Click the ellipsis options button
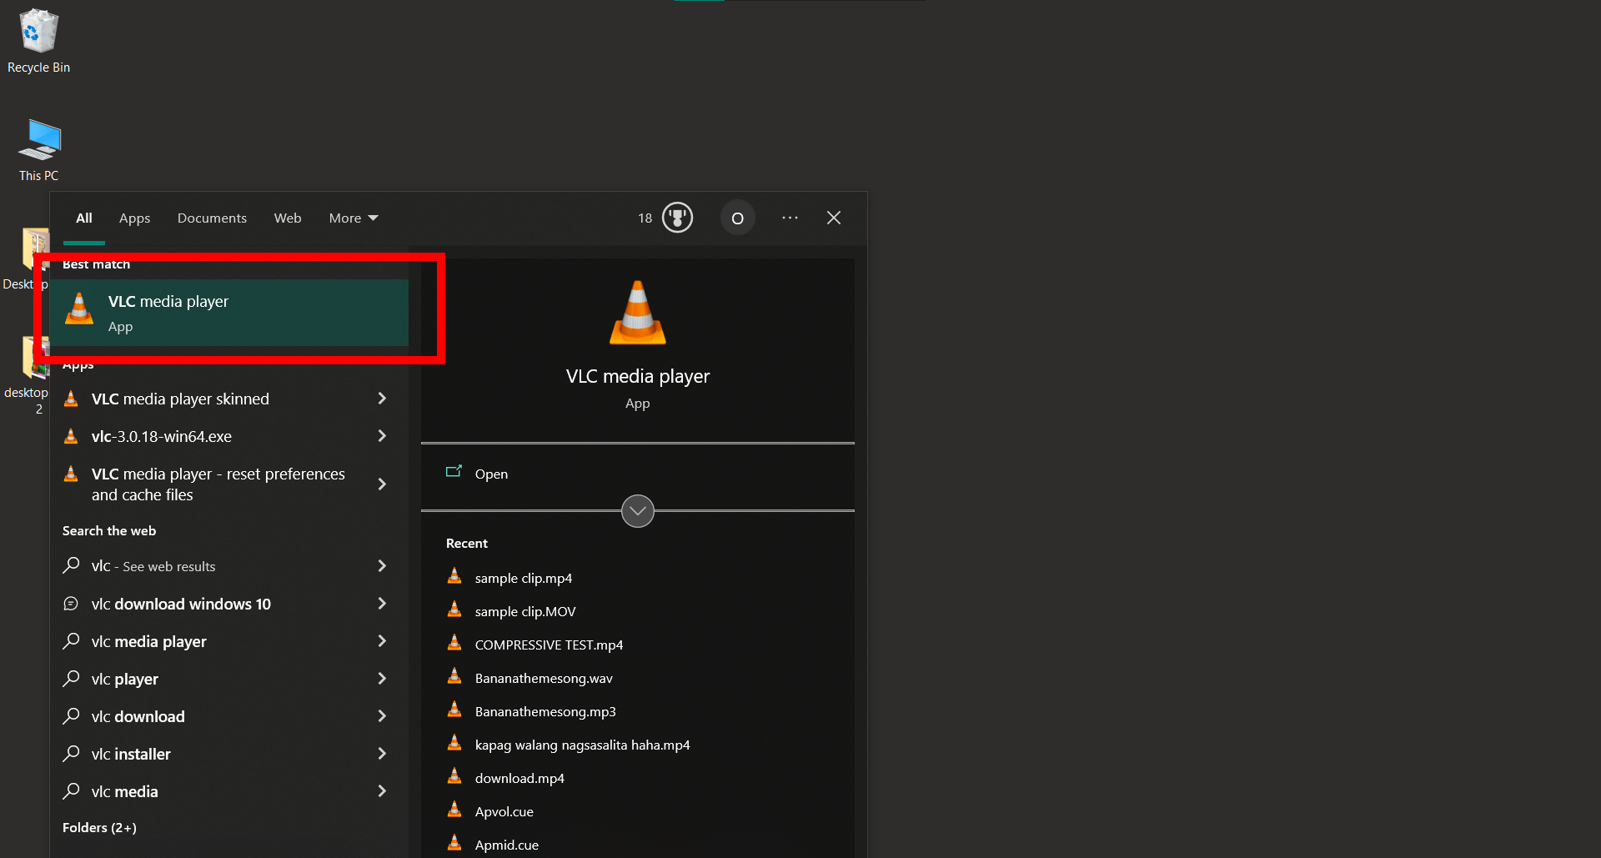Image resolution: width=1601 pixels, height=858 pixels. pyautogui.click(x=790, y=218)
